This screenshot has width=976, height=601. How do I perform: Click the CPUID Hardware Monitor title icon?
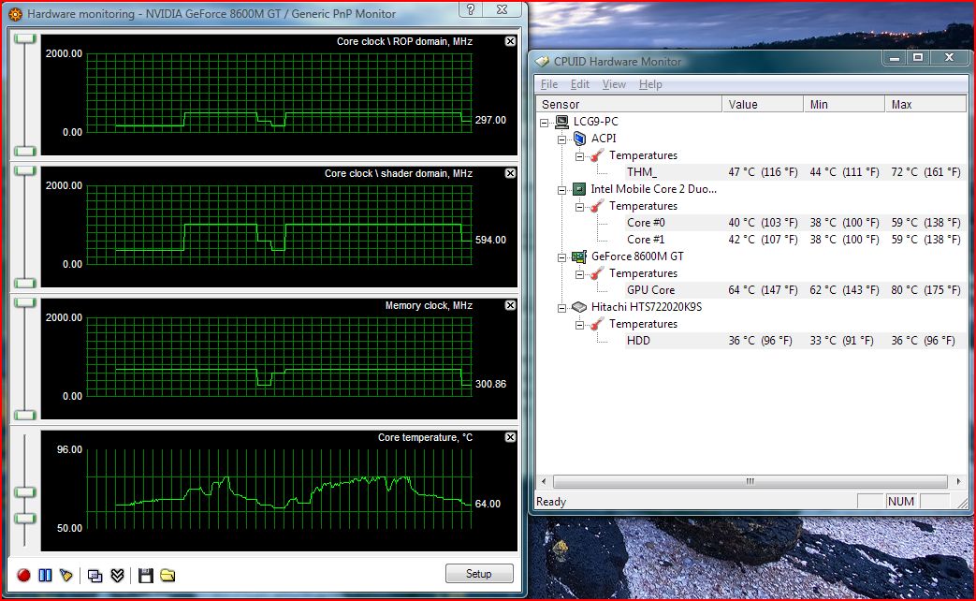click(x=542, y=61)
